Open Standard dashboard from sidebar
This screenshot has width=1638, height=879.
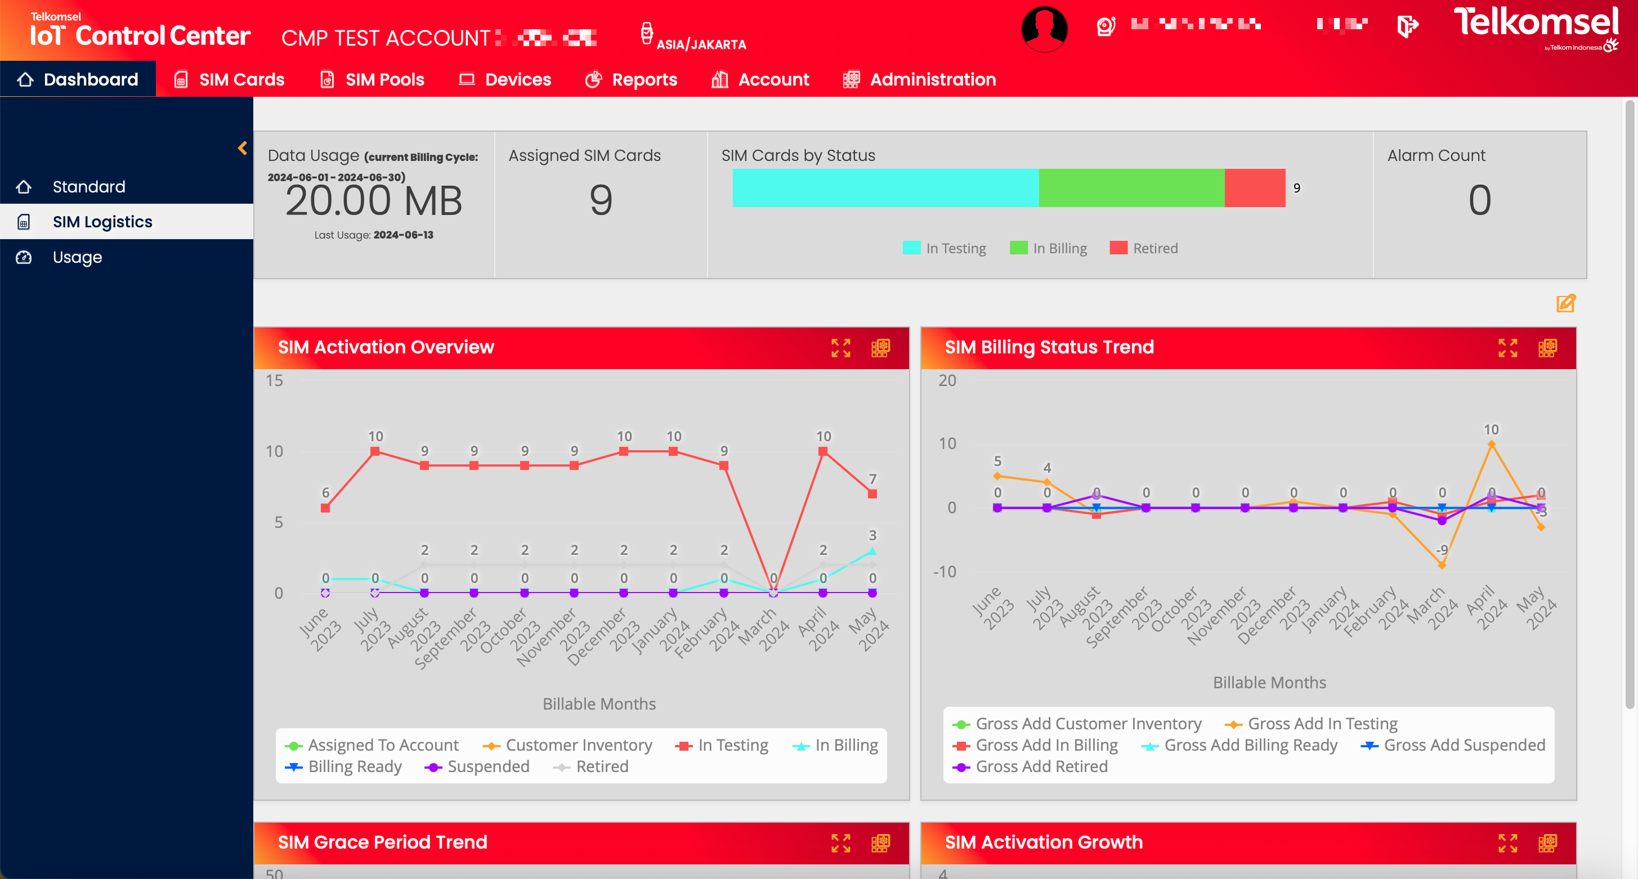click(88, 187)
